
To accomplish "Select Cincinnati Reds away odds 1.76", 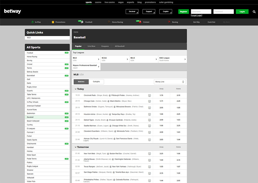I will [162, 95].
